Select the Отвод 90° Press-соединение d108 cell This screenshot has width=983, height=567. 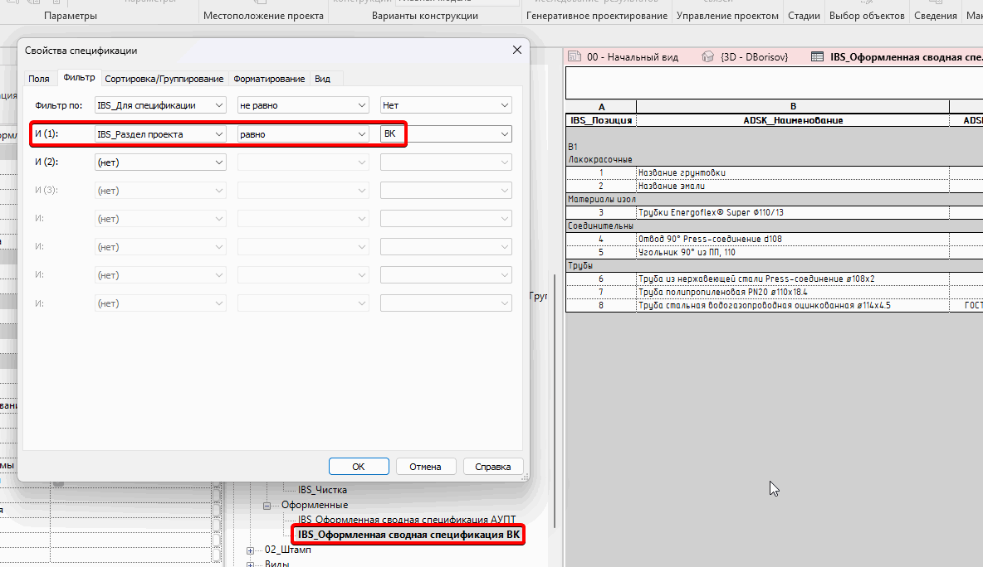tap(793, 239)
